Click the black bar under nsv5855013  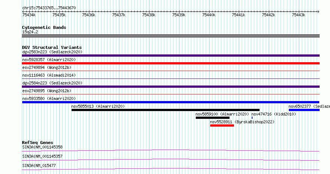(165, 110)
